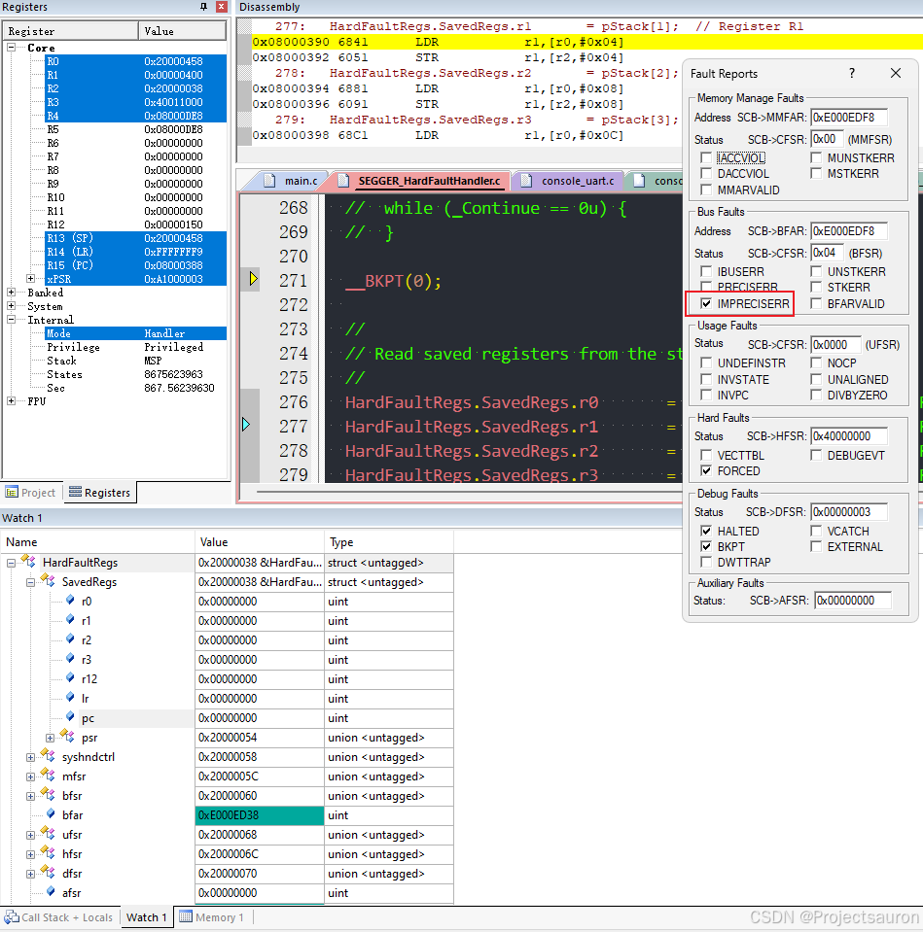Viewport: 923px width, 932px height.
Task: Expand the psr union in Watch 1
Action: pos(50,738)
